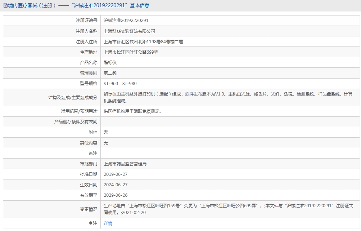Select approving department 上海市药品监督管理局

[x=125, y=164]
